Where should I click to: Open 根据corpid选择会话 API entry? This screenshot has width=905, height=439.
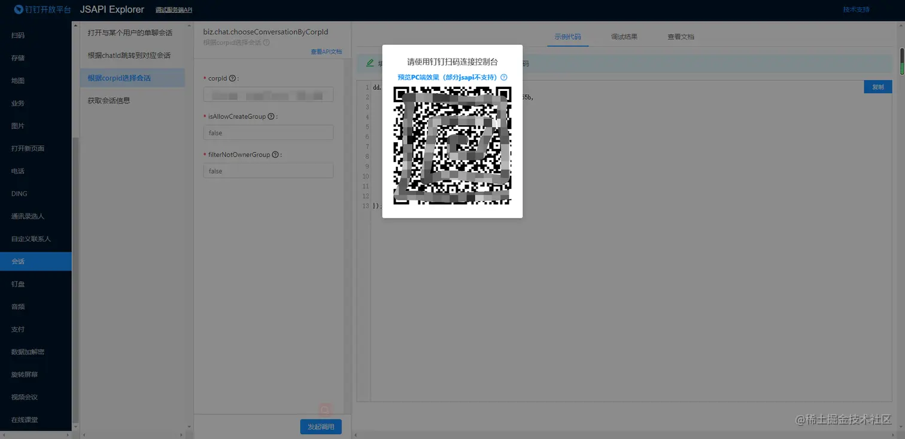pos(132,78)
